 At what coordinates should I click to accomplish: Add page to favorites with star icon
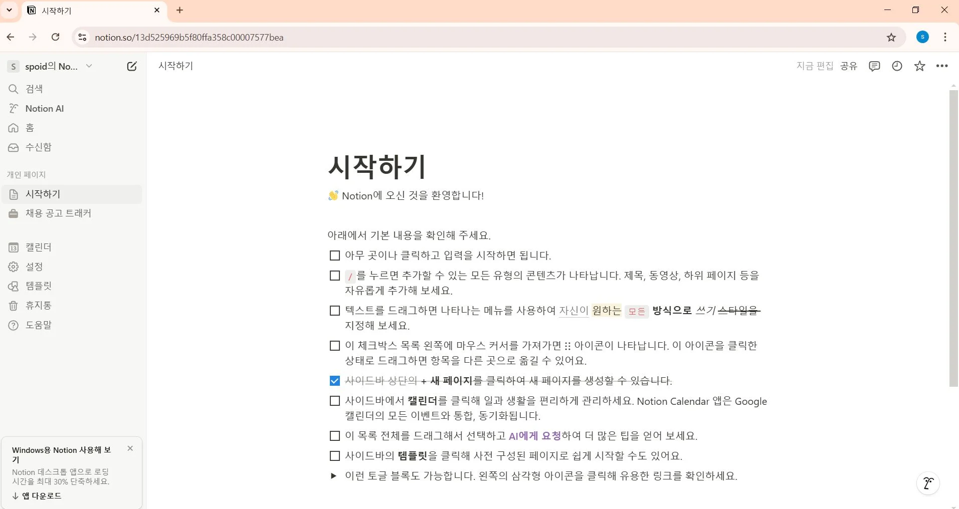pos(919,66)
